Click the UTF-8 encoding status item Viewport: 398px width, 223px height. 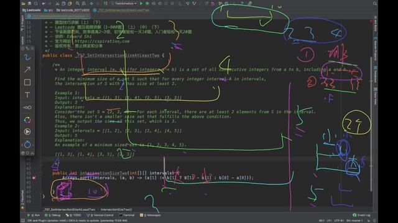click(338, 221)
